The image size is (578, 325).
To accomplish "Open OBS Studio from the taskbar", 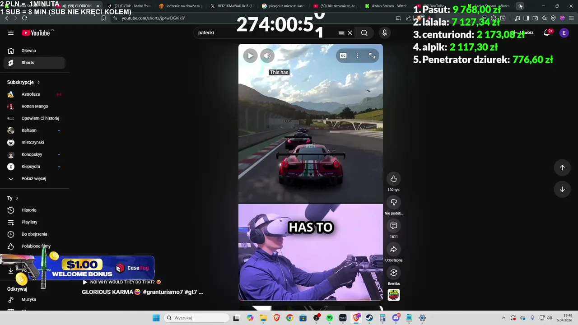I will click(316, 318).
